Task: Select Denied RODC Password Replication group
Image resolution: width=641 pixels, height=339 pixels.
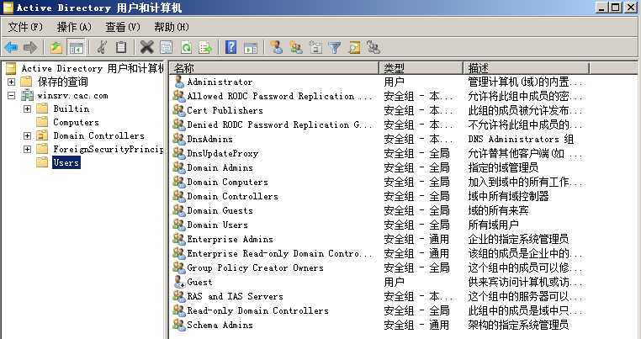Action: coord(279,124)
